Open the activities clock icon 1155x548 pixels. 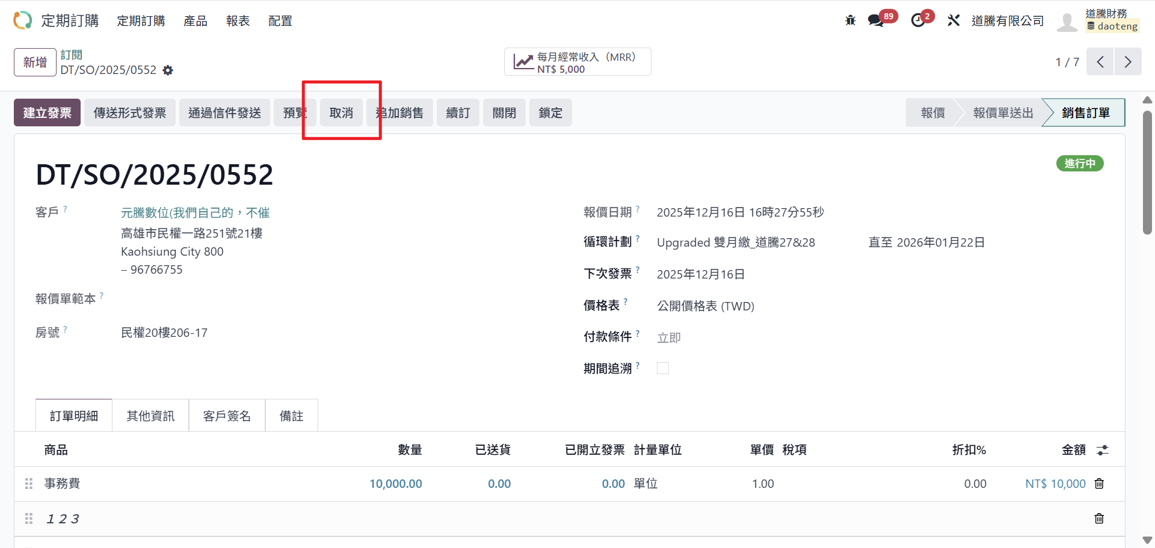tap(918, 20)
